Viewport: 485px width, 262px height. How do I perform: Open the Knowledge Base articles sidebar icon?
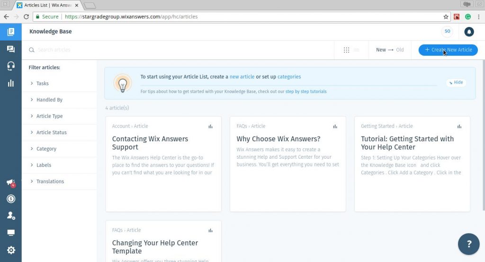(11, 32)
